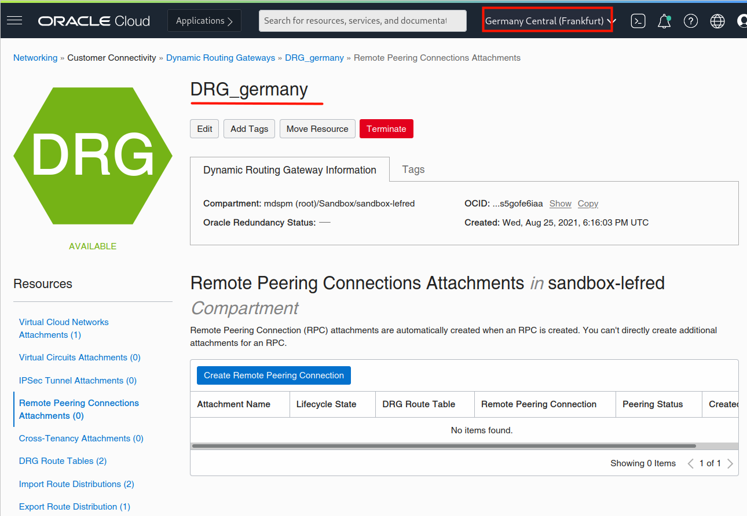Open Cross-Tenancy Attachments (0)

click(81, 438)
